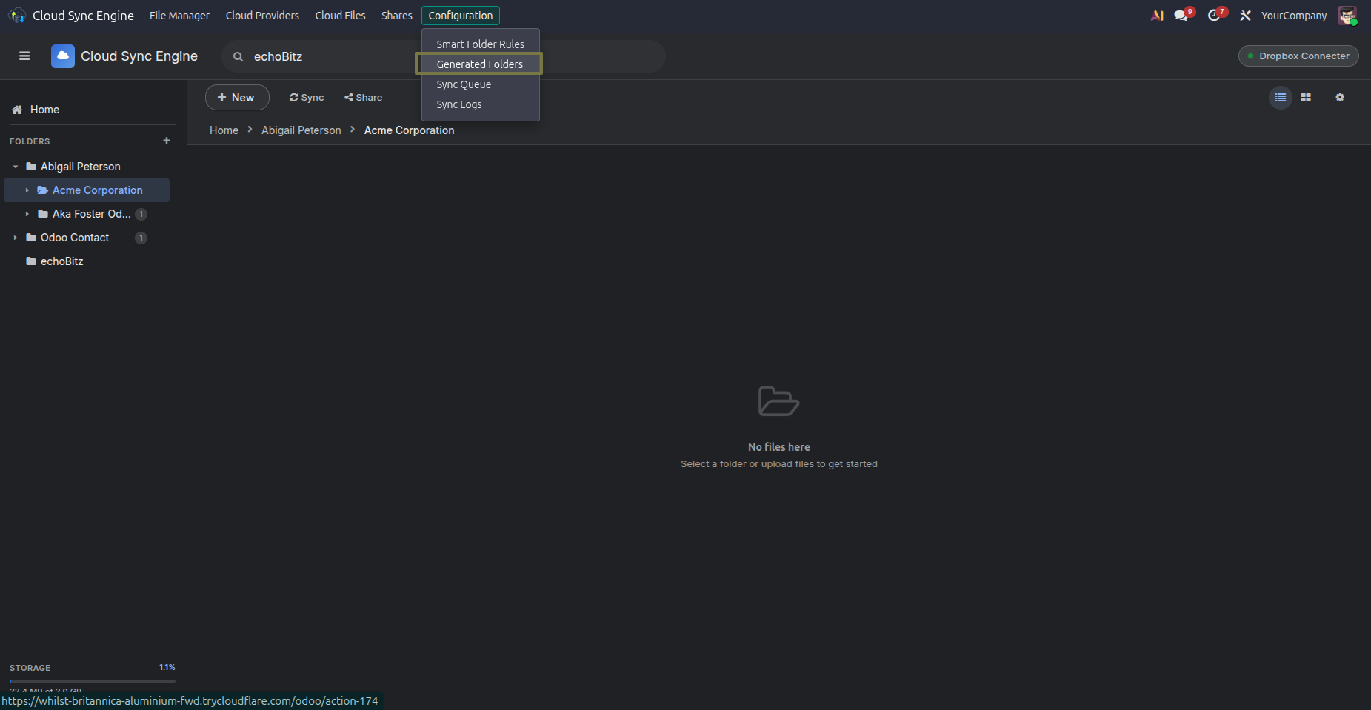Click the Sync button

307,98
